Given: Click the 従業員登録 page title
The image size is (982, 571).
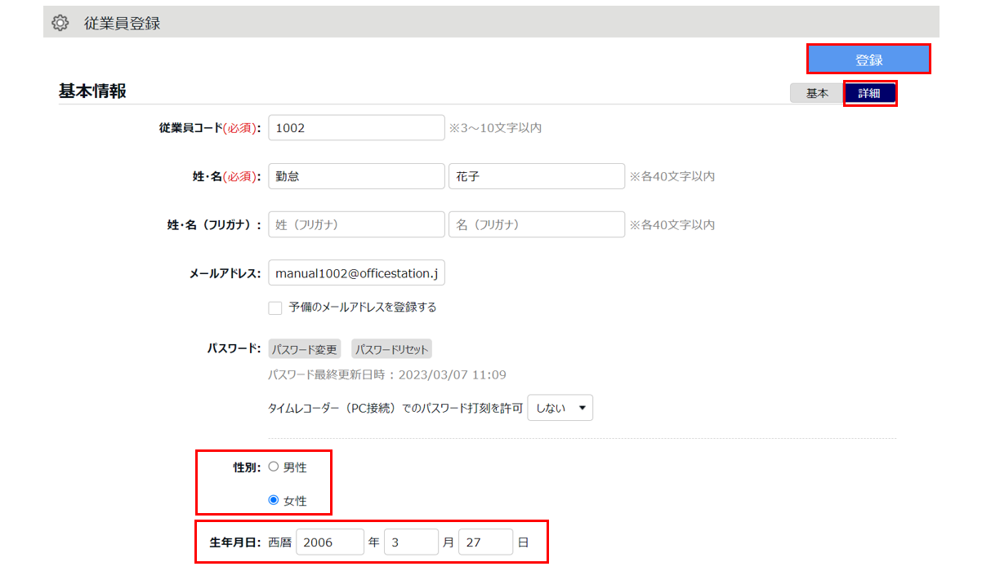Looking at the screenshot, I should point(122,24).
